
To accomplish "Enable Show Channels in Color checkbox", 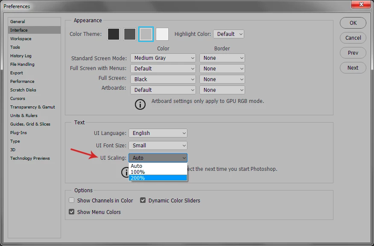I will pos(72,200).
